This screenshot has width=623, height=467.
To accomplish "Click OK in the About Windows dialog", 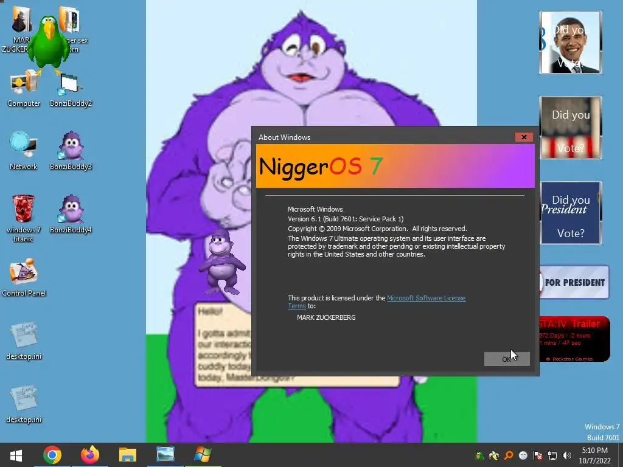I will point(507,359).
